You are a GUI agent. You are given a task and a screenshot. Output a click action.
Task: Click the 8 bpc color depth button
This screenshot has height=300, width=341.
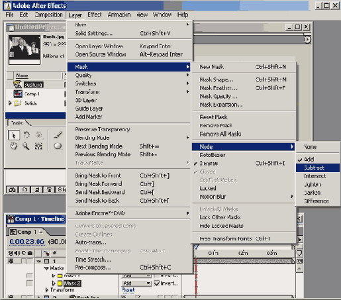point(61,189)
